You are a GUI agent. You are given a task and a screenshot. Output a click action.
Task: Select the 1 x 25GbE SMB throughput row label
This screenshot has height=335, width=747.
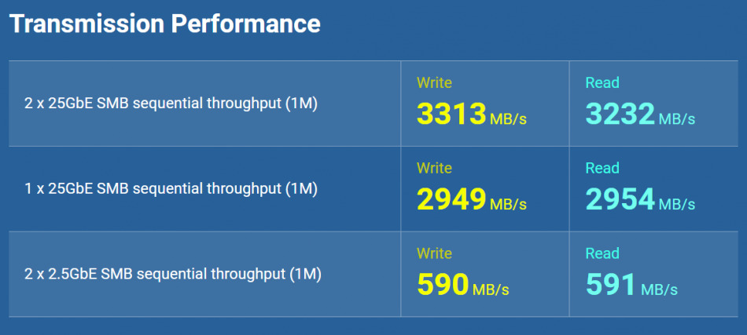pyautogui.click(x=171, y=188)
